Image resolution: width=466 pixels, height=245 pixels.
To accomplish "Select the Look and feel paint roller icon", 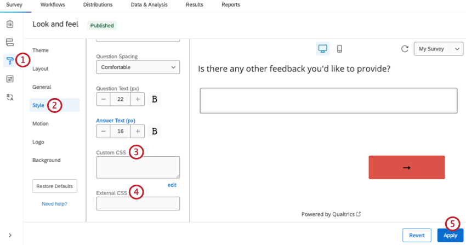I will 10,60.
